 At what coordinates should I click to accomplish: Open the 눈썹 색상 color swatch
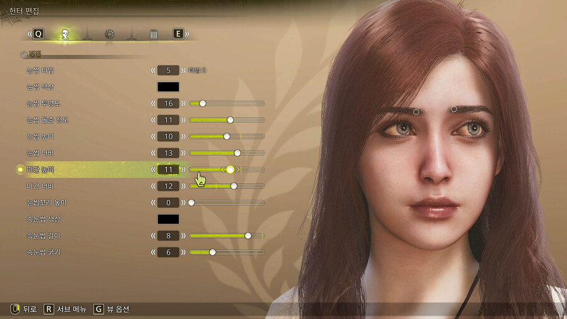168,86
